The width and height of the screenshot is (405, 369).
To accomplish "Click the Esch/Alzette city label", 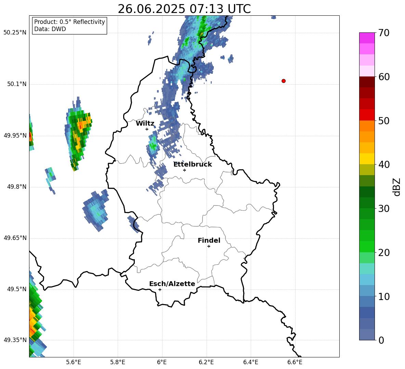I will (x=172, y=284).
